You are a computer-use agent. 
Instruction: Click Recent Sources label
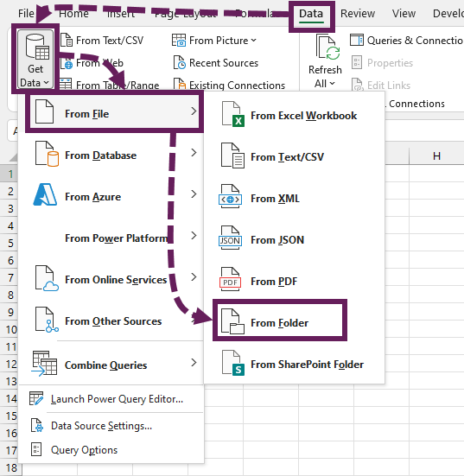(224, 63)
